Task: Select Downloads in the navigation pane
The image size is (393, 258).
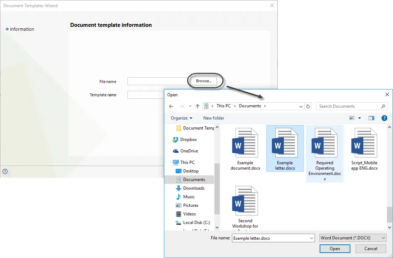Action: (x=190, y=188)
